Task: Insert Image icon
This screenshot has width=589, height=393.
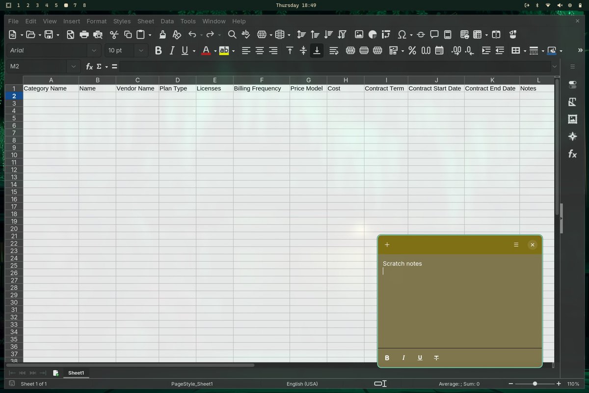Action: point(359,34)
